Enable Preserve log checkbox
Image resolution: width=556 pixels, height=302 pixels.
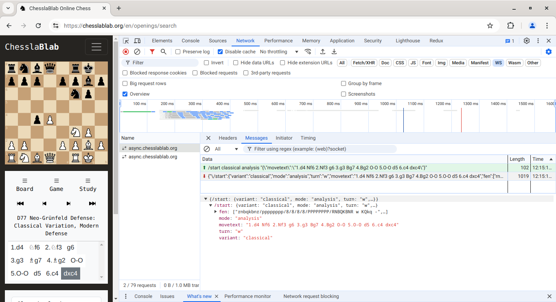pyautogui.click(x=178, y=52)
